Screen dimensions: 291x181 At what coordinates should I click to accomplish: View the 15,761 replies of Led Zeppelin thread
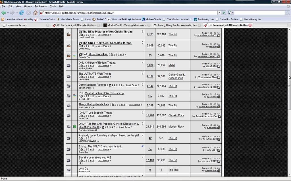150,115
